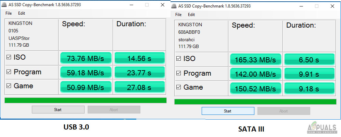Open the File menu in the USB 3.0 window
The image size is (341, 137).
[9, 13]
